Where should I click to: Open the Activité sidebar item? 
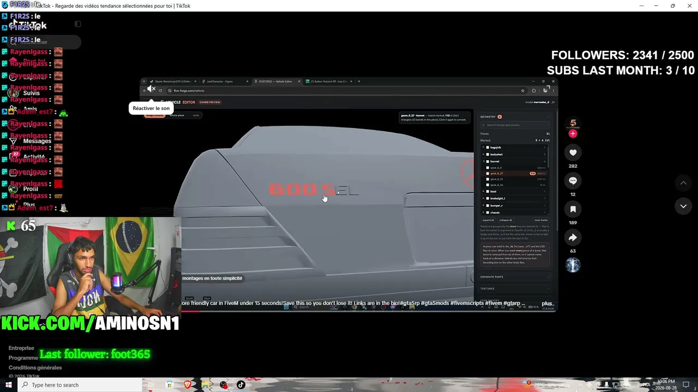pos(34,156)
